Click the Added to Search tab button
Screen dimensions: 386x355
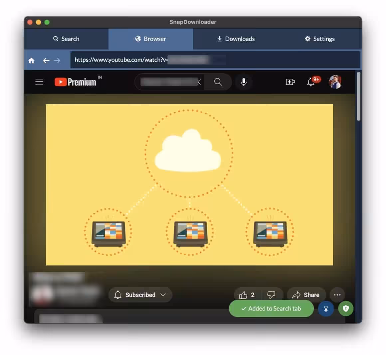coord(271,308)
